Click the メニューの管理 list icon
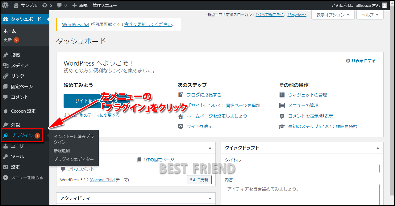395x206 pixels. [282, 105]
